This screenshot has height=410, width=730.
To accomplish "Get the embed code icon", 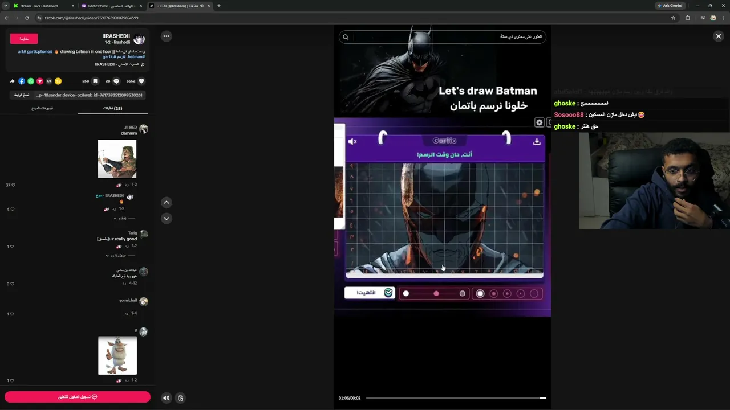I will pyautogui.click(x=49, y=81).
